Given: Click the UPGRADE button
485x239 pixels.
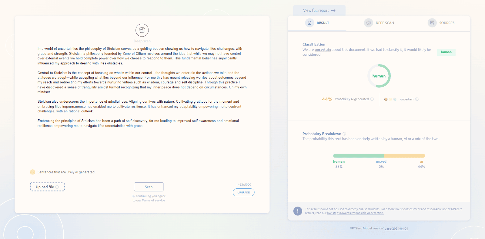Looking at the screenshot, I should point(243,192).
